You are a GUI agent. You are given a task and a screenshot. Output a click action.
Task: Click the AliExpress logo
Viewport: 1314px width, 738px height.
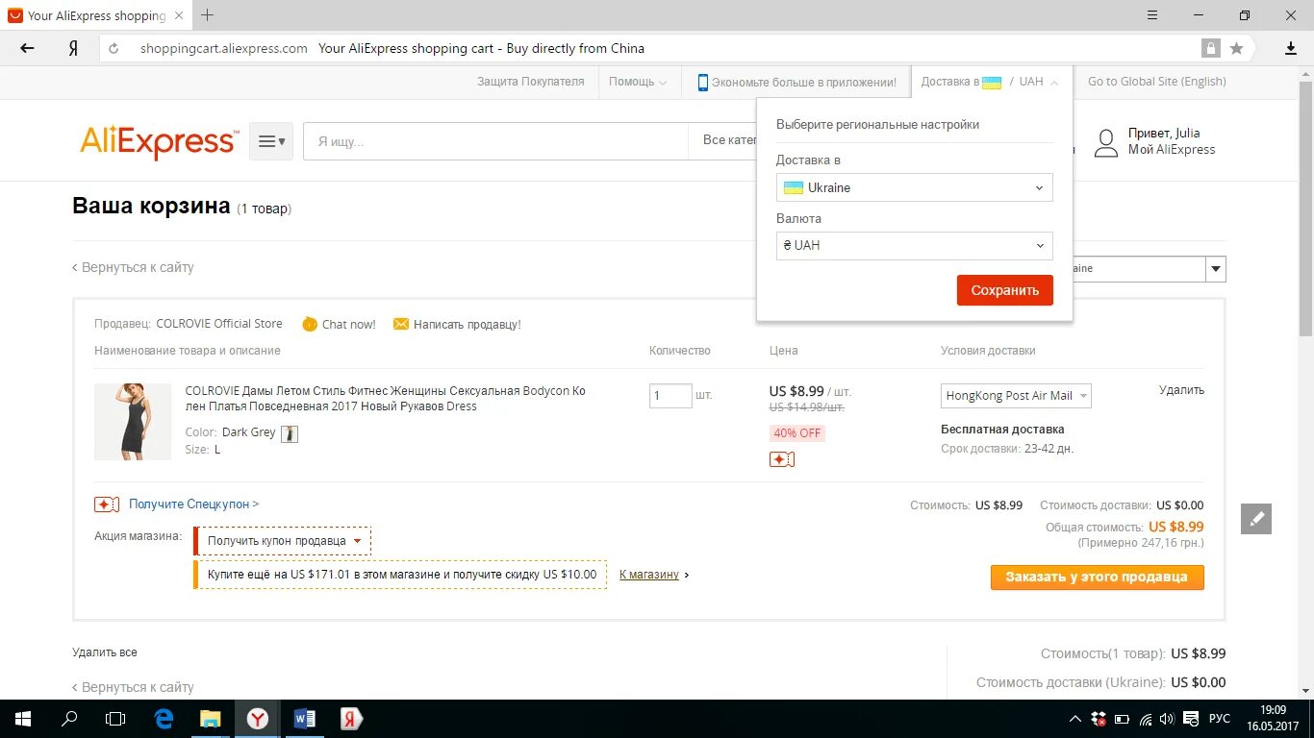(159, 142)
